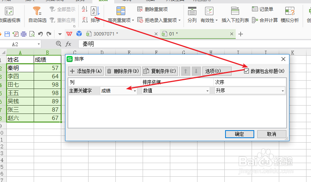This screenshot has width=311, height=182.
Task: Click the AutoFilter (自动筛选) funnel icon
Action: pos(37,11)
